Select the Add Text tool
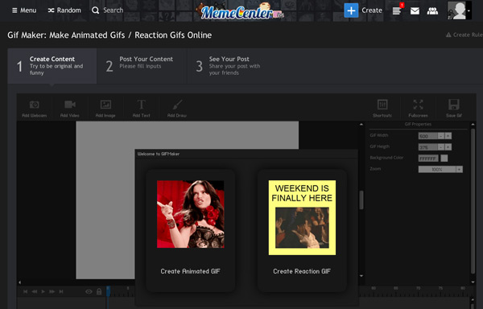483x309 pixels. click(x=141, y=109)
